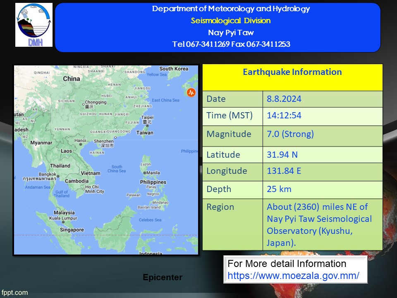Click the 'East China Sea' map label
The image size is (397, 298).
[x=165, y=100]
